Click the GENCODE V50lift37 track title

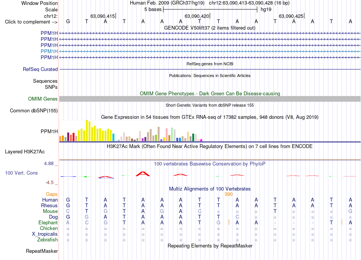click(x=210, y=28)
